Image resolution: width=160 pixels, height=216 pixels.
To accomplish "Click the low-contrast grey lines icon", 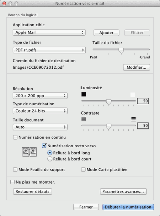I will [84, 119].
